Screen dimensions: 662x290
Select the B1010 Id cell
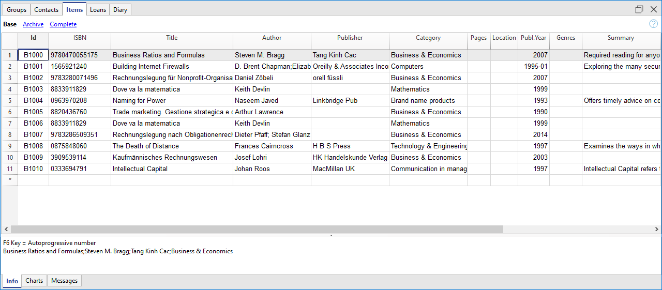coord(34,169)
